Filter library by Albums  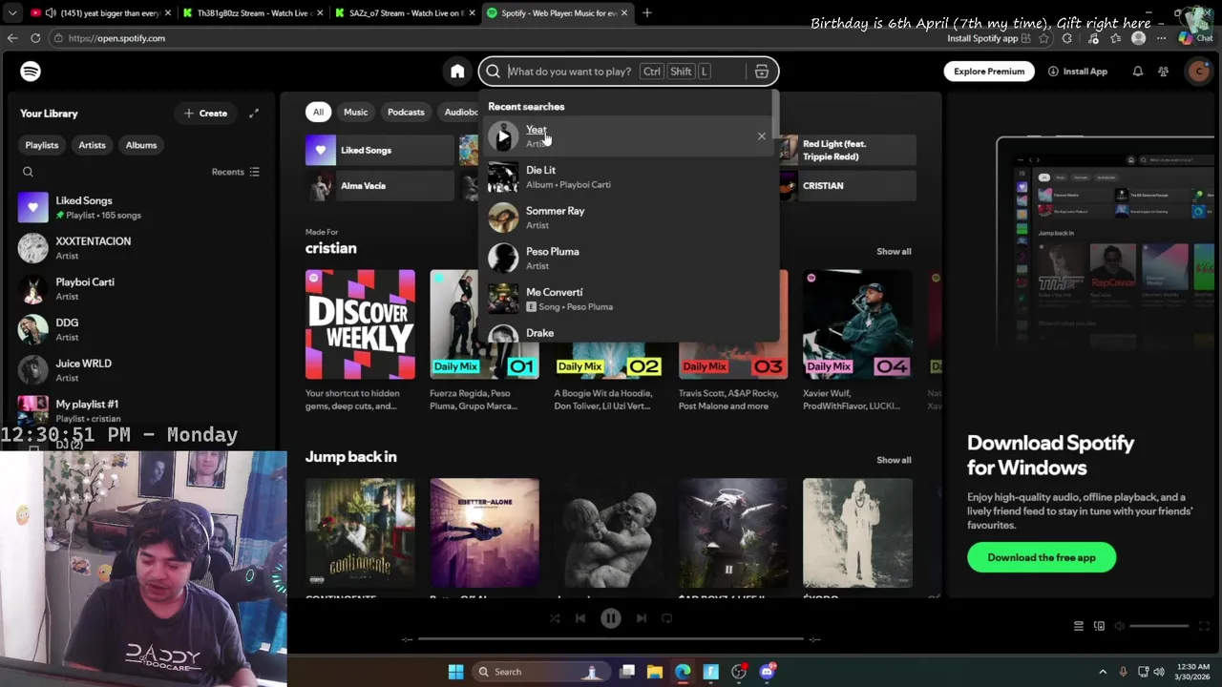pos(141,145)
